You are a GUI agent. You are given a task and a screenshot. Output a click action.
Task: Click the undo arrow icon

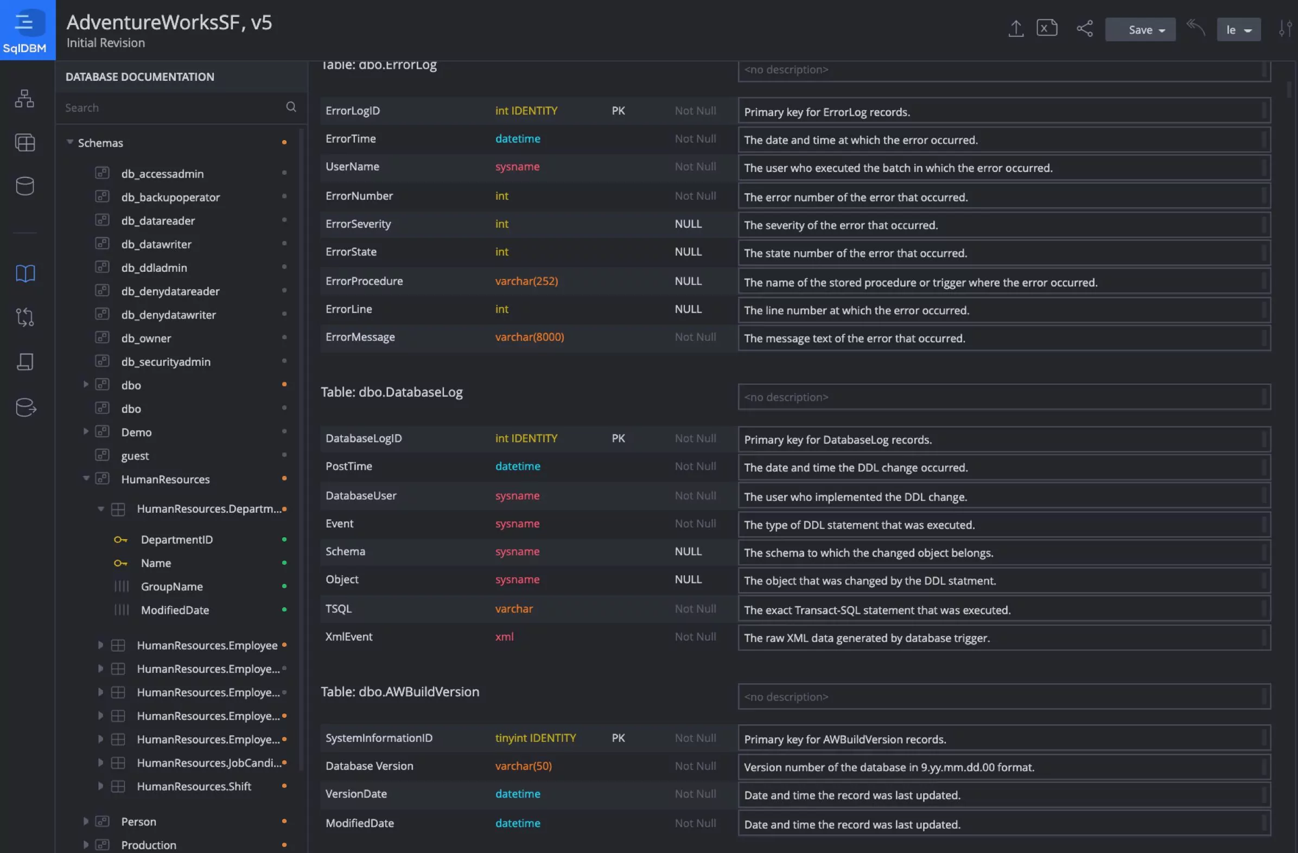point(1195,28)
